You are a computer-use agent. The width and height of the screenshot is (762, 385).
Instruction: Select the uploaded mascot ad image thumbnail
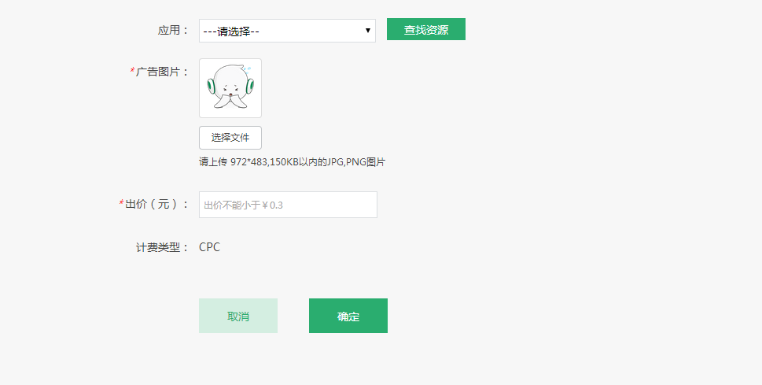(x=230, y=88)
